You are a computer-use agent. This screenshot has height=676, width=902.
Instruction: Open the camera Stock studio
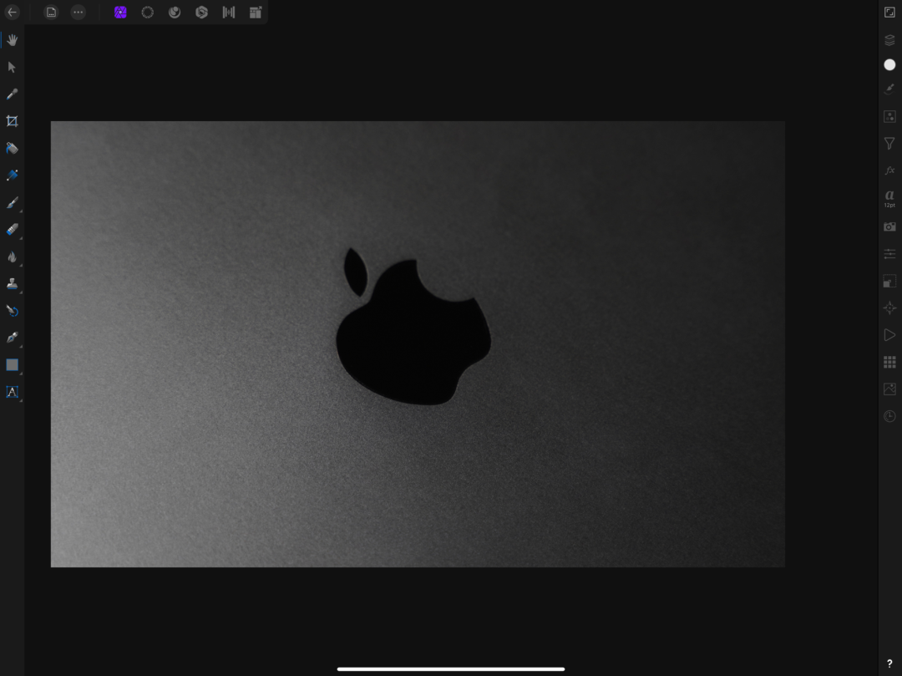coord(889,226)
